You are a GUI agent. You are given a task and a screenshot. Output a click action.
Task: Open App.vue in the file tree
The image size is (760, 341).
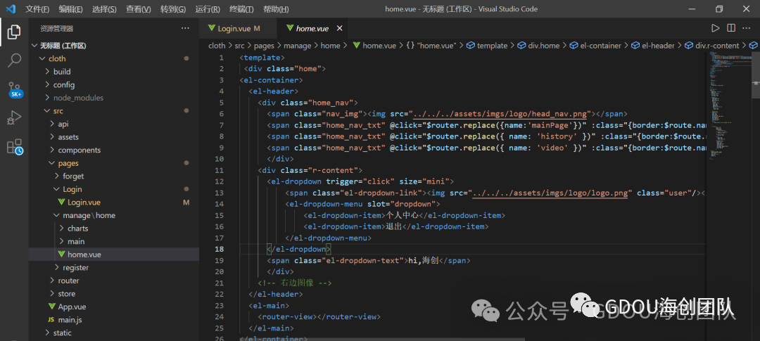tap(72, 307)
